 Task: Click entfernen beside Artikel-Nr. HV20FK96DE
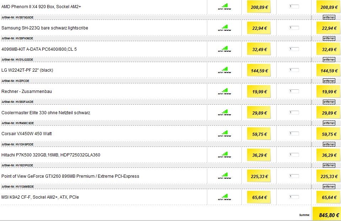tap(329, 38)
